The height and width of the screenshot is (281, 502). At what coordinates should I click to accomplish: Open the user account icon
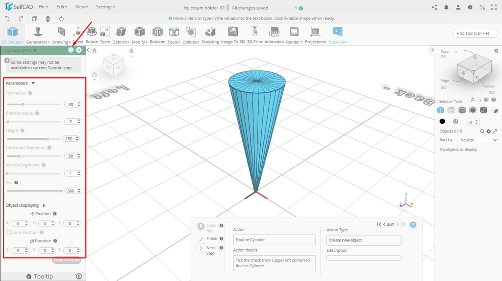458,7
